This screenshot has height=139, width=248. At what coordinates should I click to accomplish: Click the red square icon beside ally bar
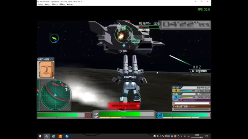[x=88, y=115]
